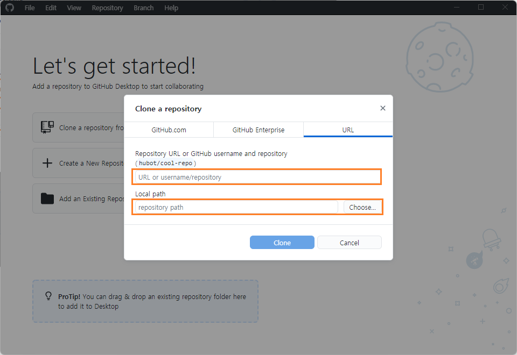Open the File menu
The width and height of the screenshot is (517, 355).
click(x=30, y=8)
